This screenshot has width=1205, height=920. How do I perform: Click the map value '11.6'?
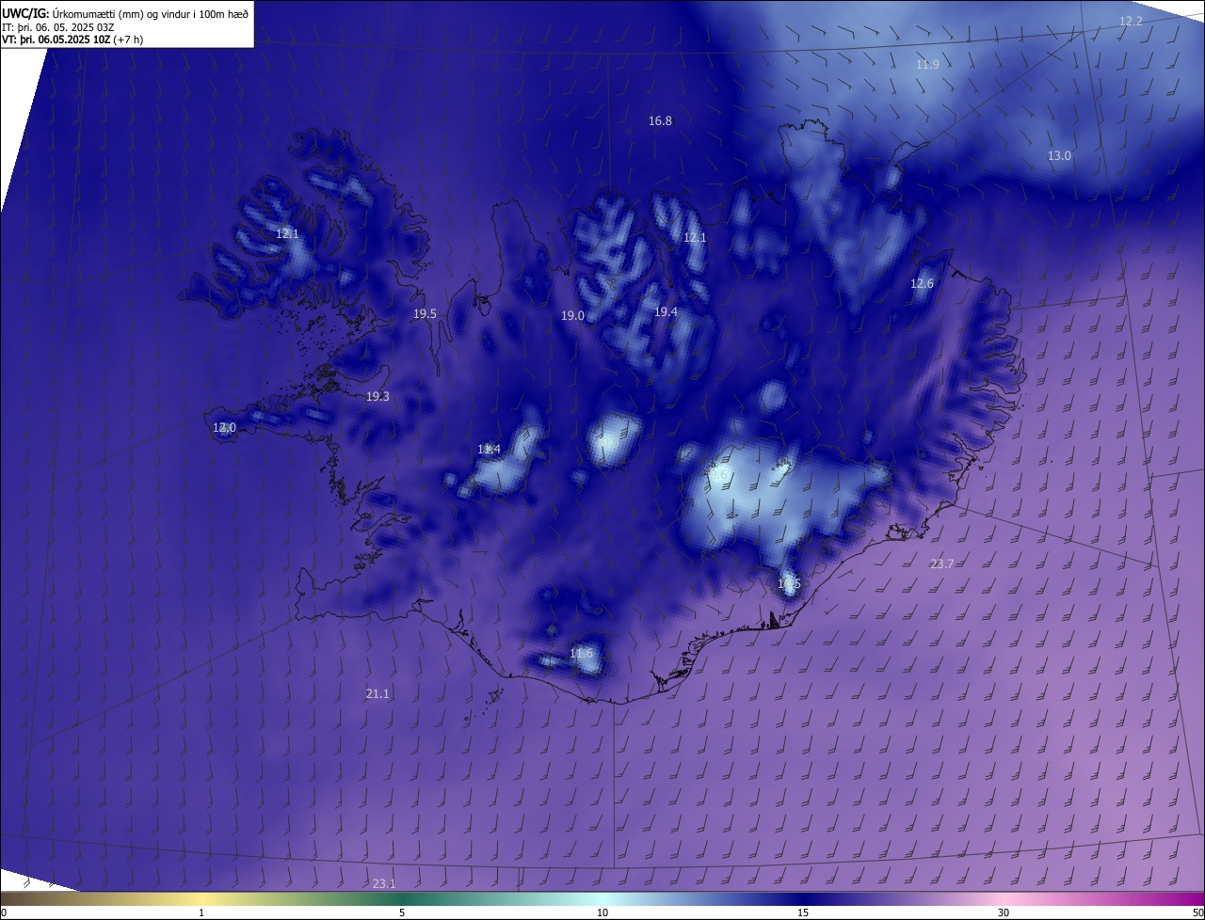[582, 653]
